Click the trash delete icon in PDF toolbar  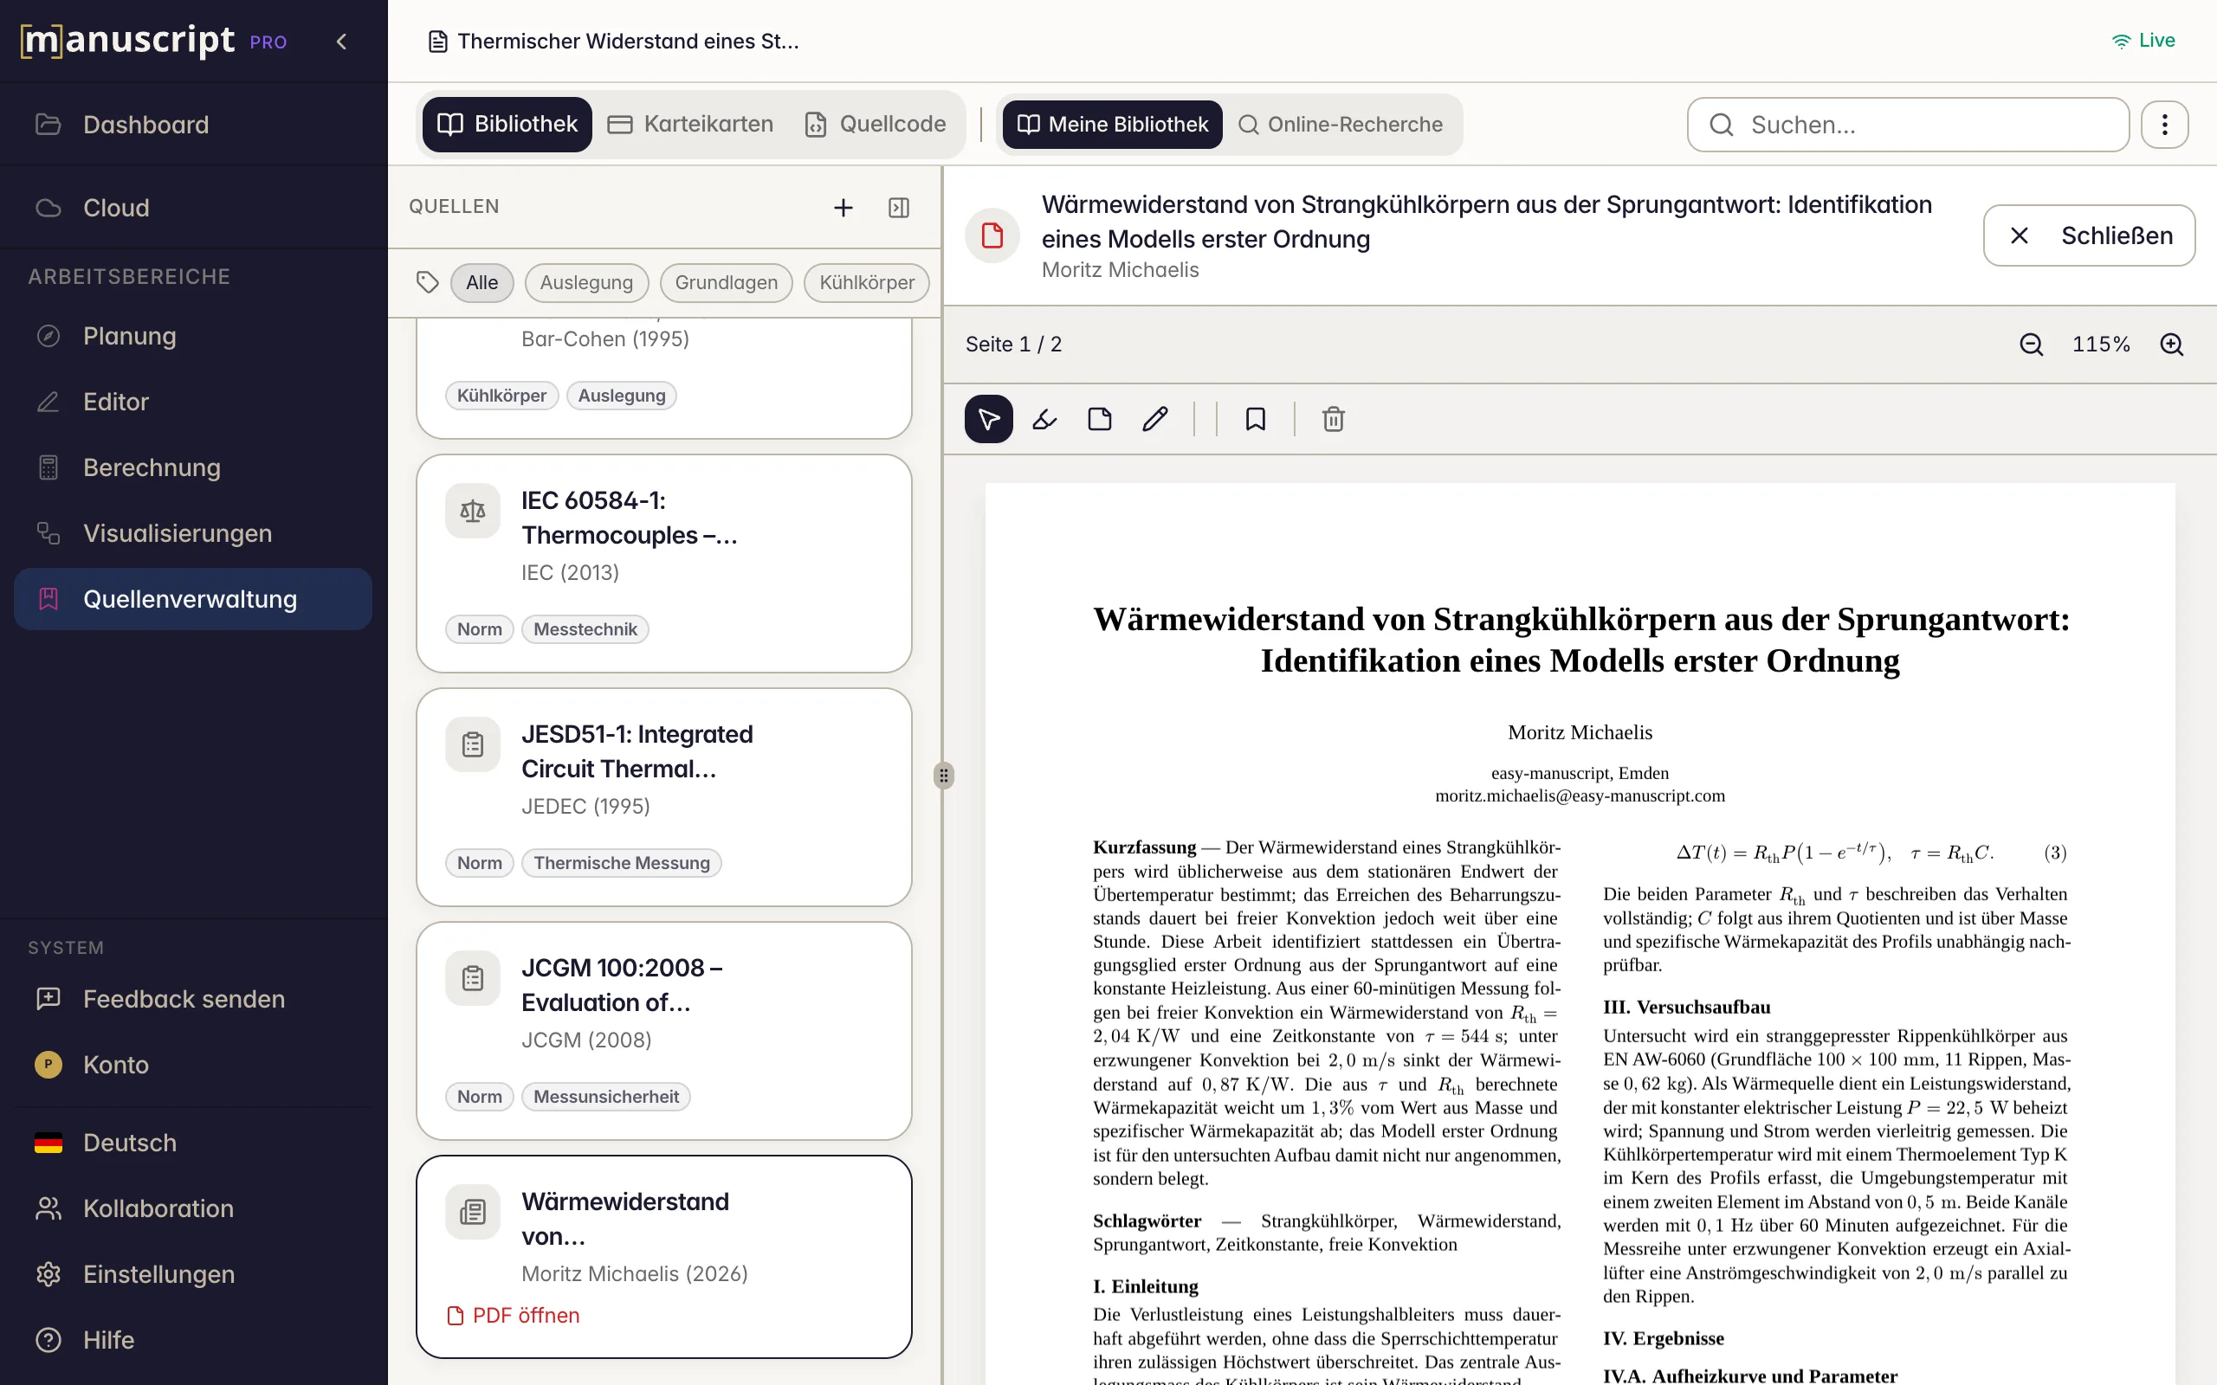(1334, 420)
